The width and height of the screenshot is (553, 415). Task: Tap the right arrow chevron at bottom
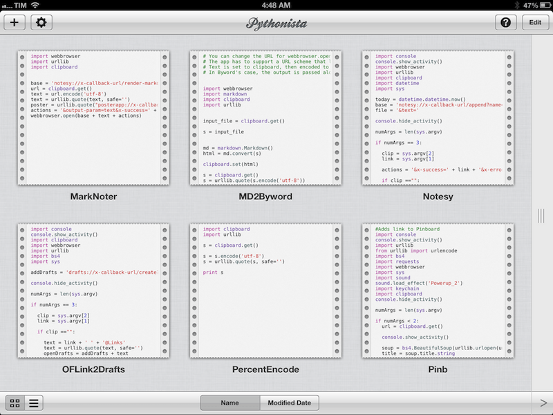tap(543, 403)
